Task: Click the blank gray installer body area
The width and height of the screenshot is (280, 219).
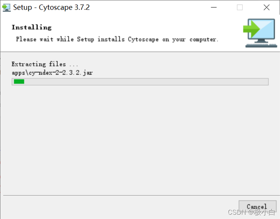Action: [140, 139]
